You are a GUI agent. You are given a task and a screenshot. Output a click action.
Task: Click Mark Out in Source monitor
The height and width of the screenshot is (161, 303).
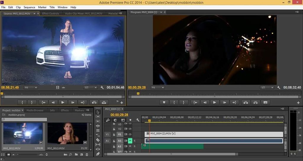coord(32,102)
